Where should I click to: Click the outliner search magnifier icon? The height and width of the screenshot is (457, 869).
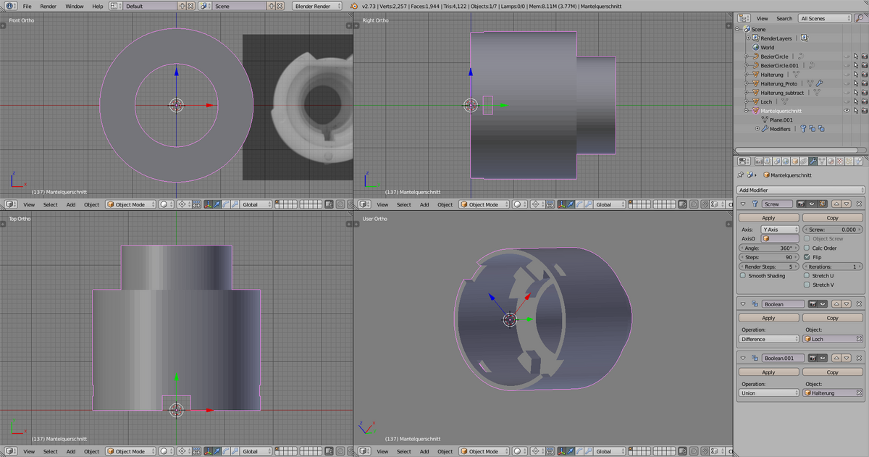click(x=858, y=18)
